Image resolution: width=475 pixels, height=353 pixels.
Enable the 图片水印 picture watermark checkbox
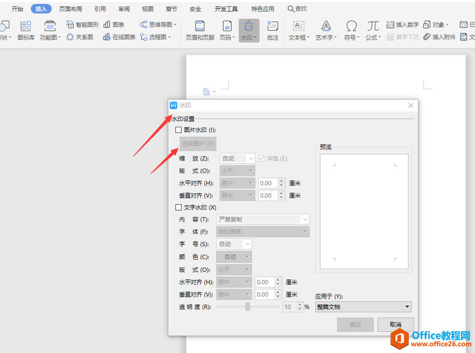(x=178, y=130)
